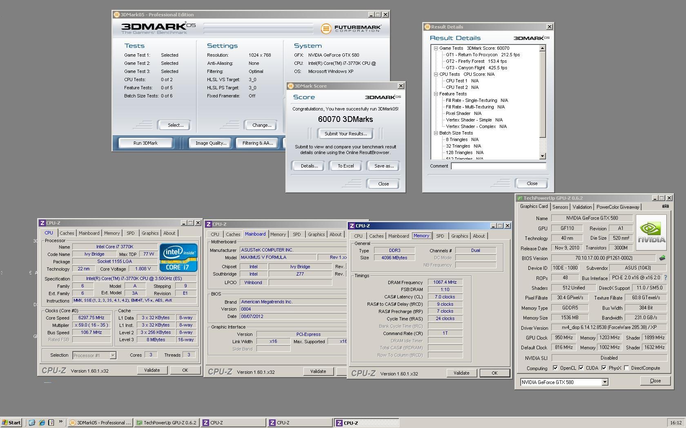The width and height of the screenshot is (686, 428).
Task: Collapse the Game Tests tree node
Action: pos(436,48)
